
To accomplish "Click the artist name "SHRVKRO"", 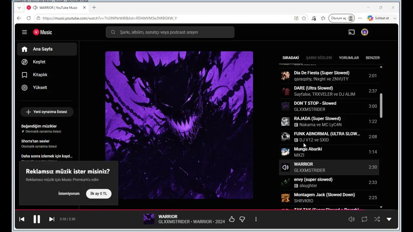I will point(303,201).
